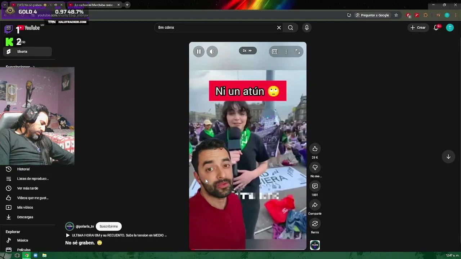Open the YouTube account avatar menu
This screenshot has height=259, width=461.
450,28
